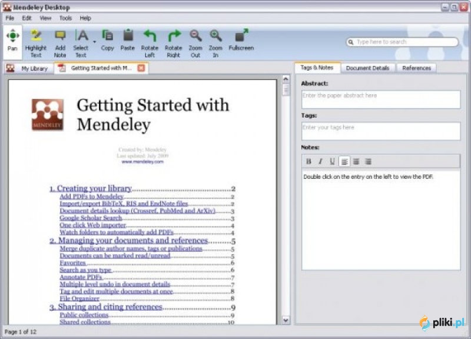Align notes text left
Screen dimensions: 471x339
(344, 161)
